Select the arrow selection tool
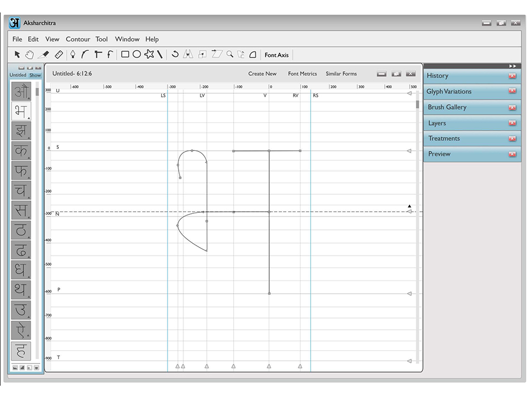This screenshot has height=397, width=530. pos(17,55)
